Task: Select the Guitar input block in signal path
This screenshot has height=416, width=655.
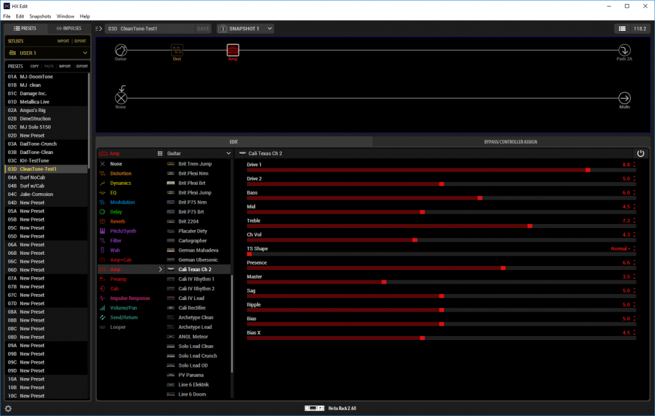Action: click(121, 50)
